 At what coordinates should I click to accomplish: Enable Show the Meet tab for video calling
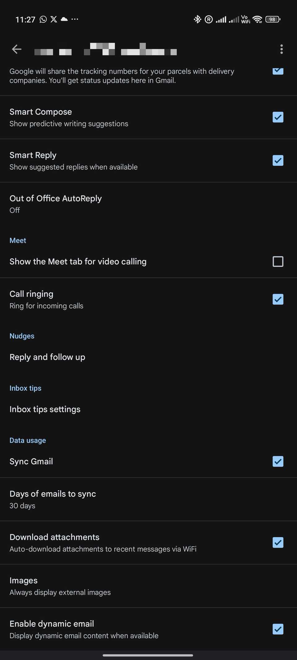(278, 261)
